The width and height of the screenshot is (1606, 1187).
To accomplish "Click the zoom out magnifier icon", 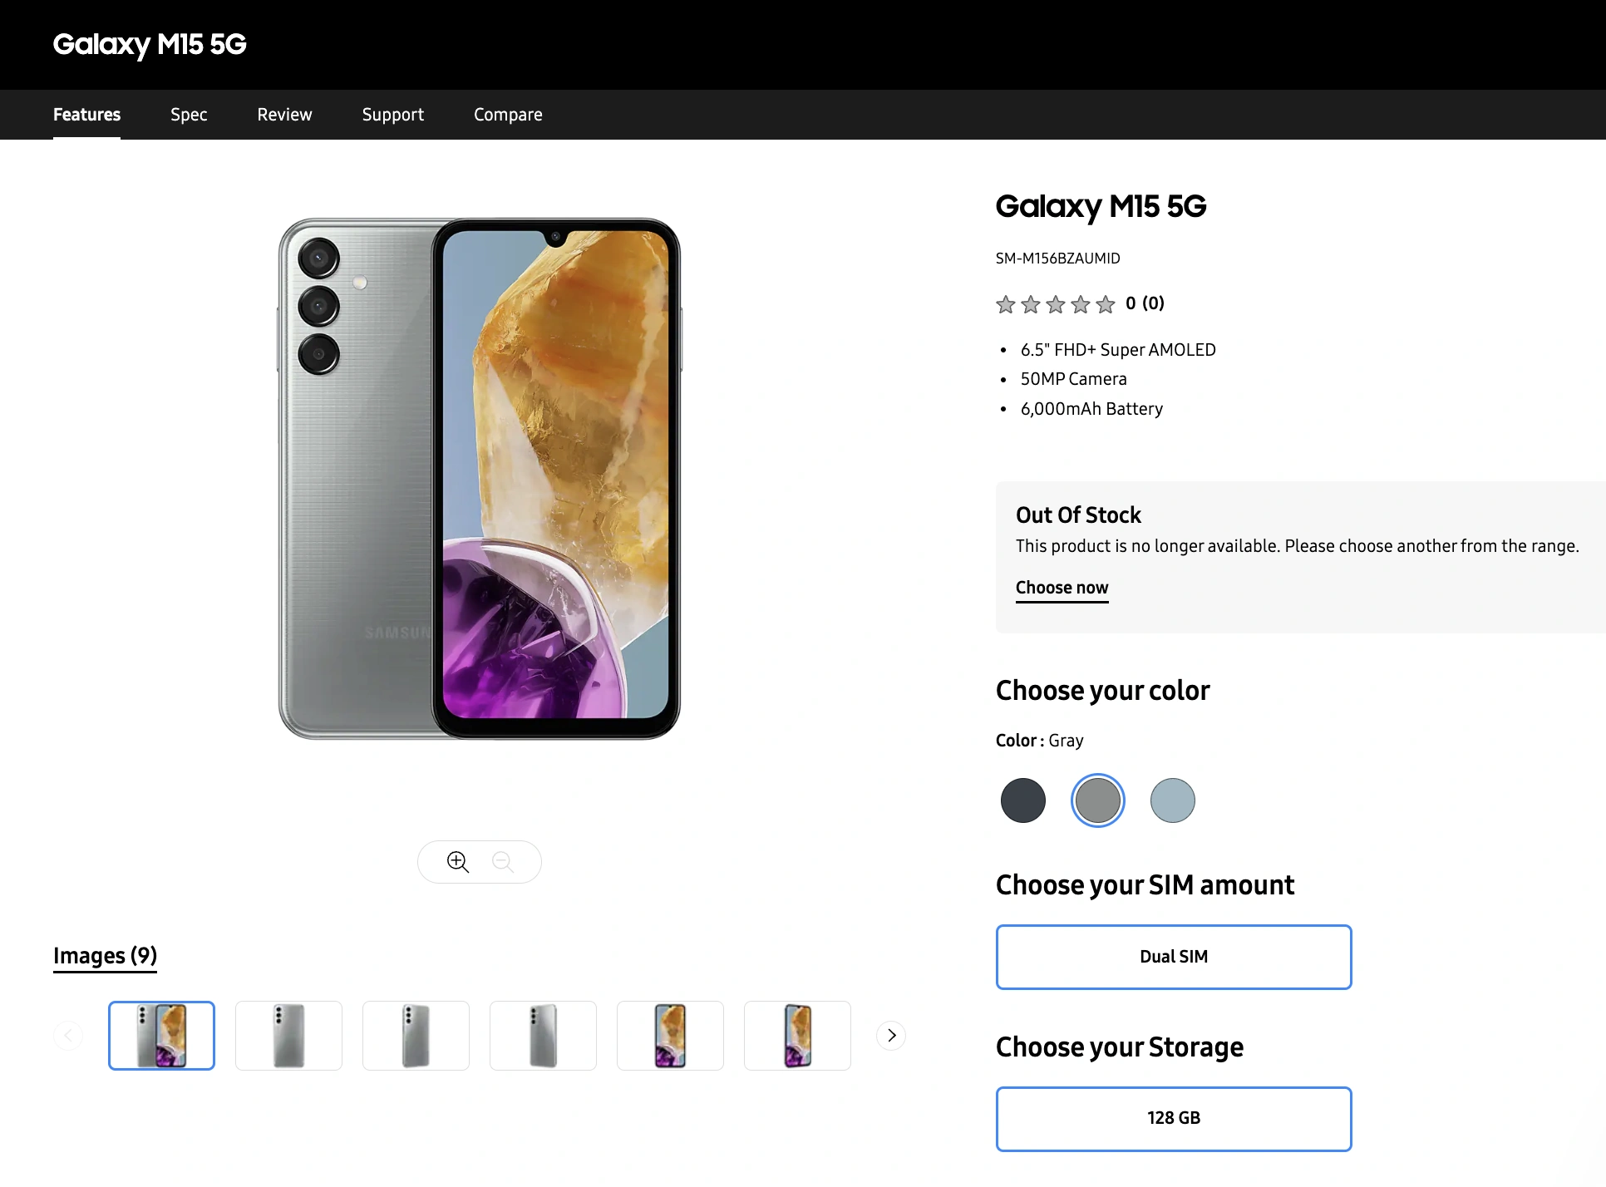I will click(x=503, y=862).
